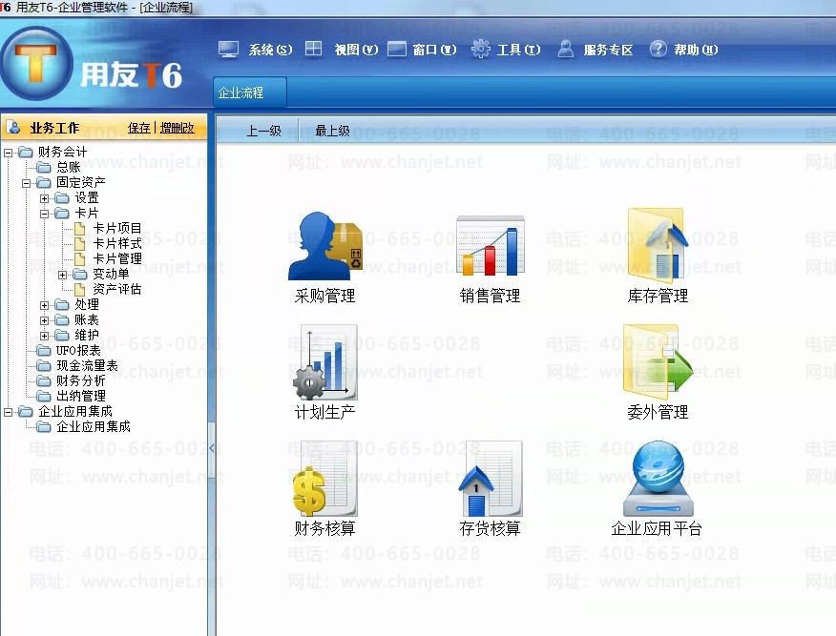Open the 采购管理 module icon

[x=324, y=246]
